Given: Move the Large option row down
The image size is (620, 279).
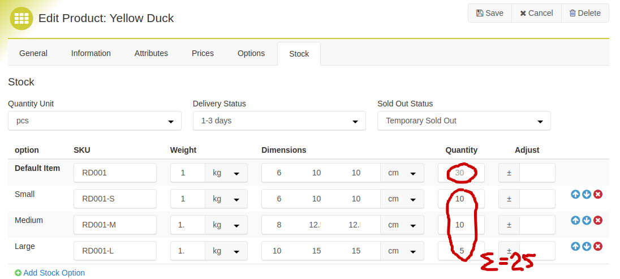Looking at the screenshot, I should (587, 247).
